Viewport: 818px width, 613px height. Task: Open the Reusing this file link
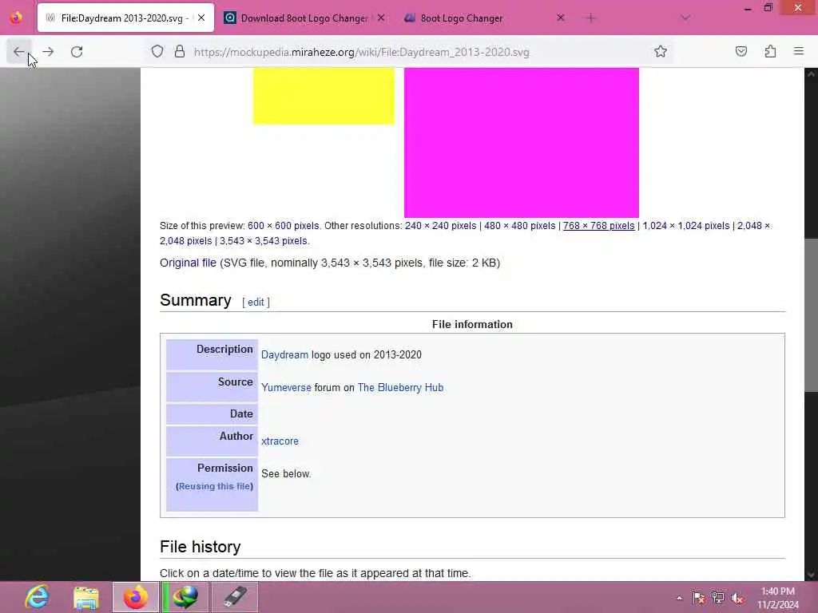coord(214,486)
